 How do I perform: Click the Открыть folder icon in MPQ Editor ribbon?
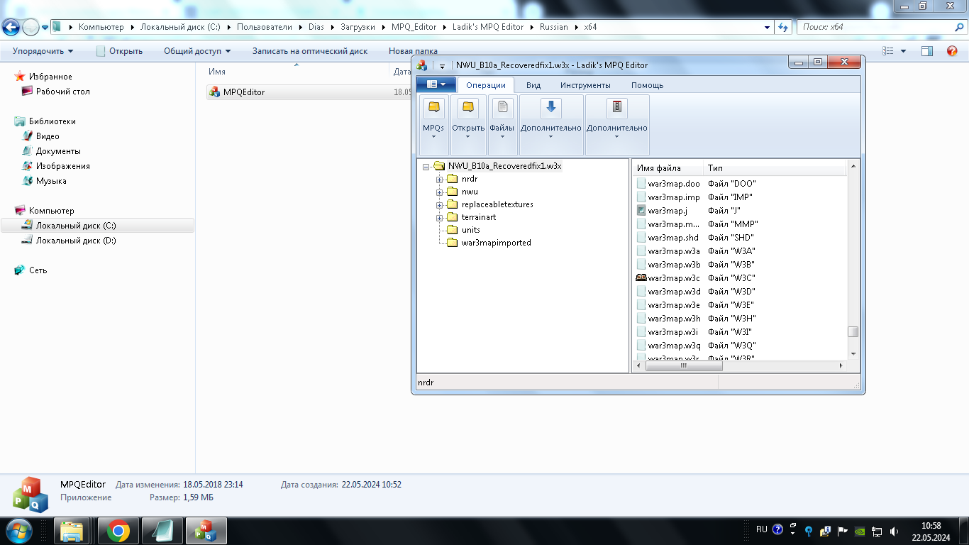tap(467, 108)
